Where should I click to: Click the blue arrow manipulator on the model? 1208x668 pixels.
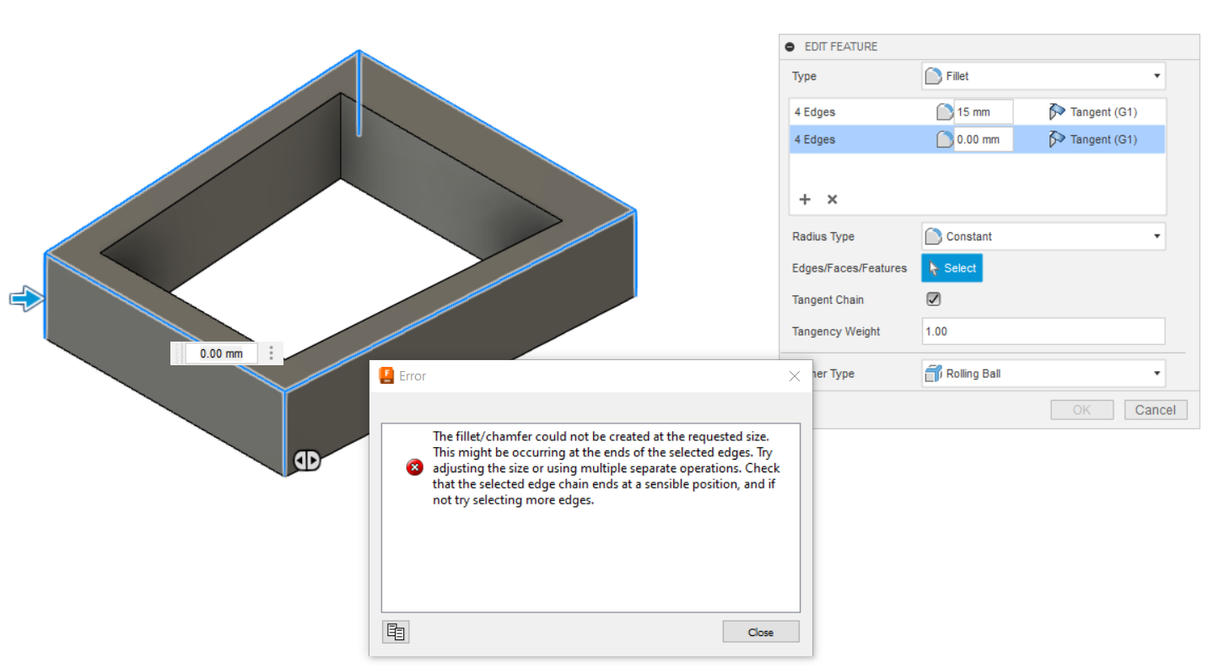(26, 299)
